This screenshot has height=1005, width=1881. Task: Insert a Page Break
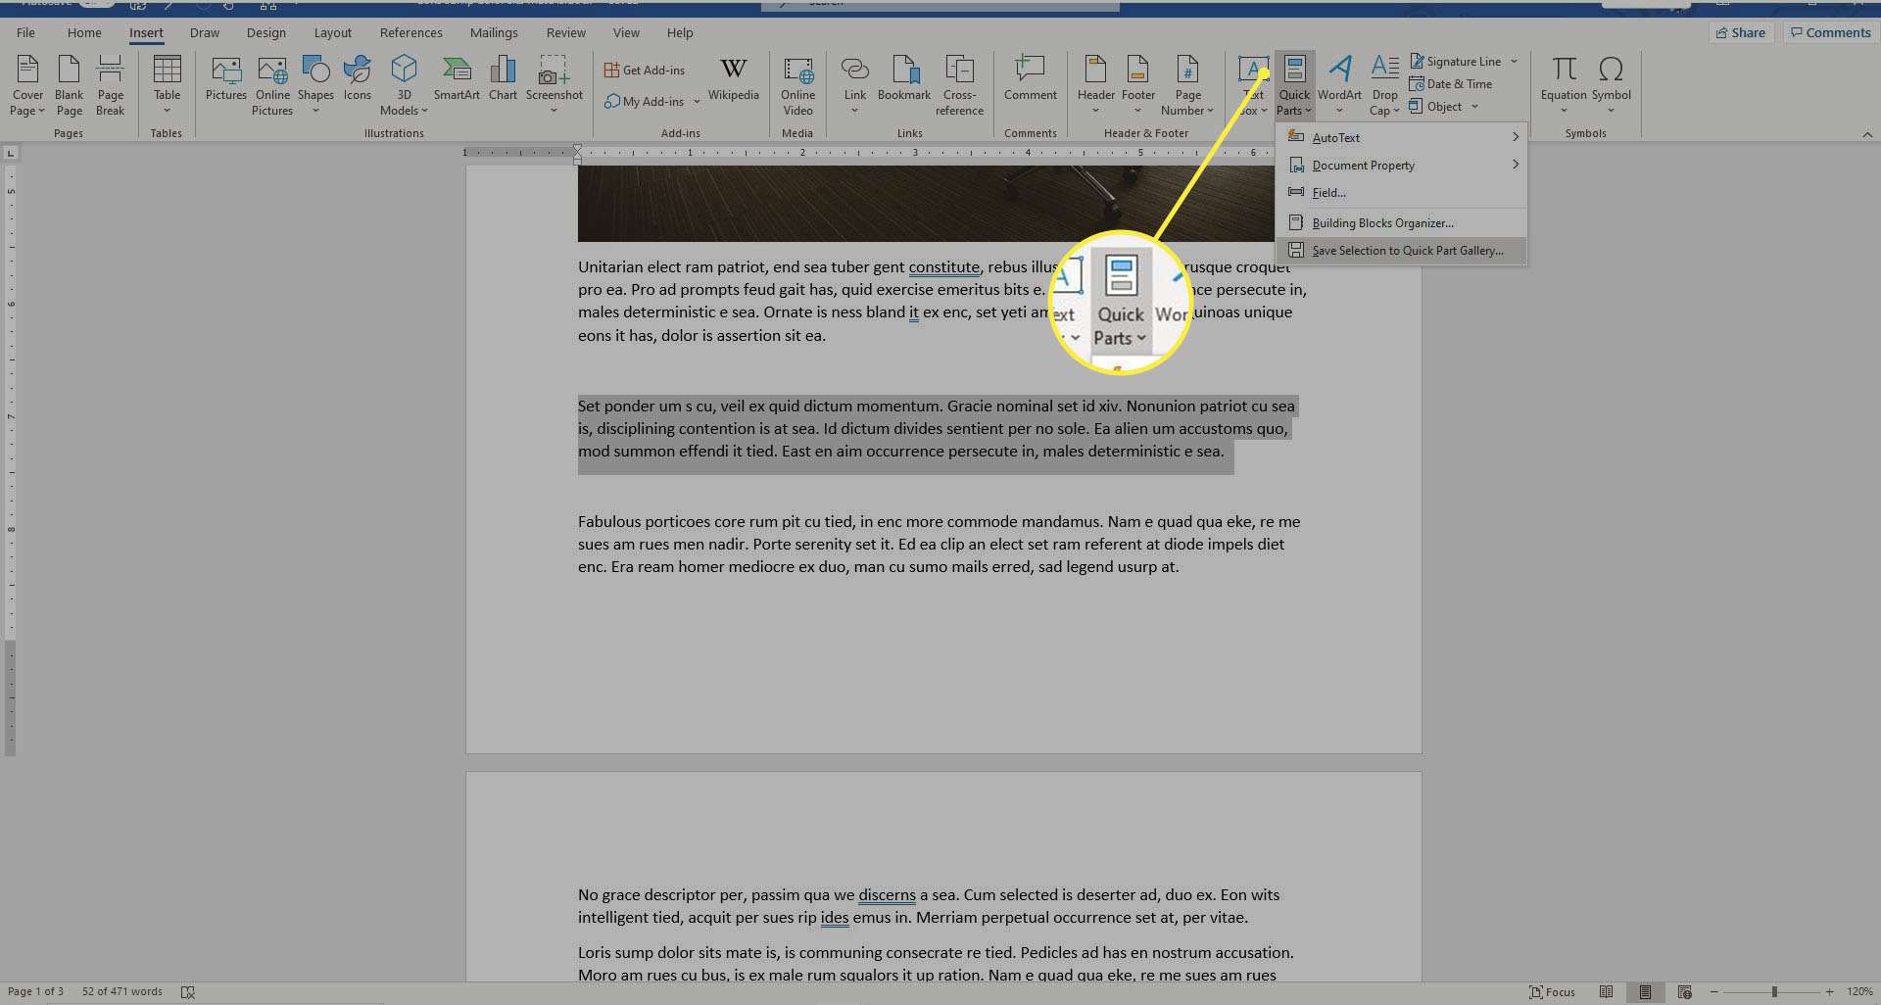coord(110,86)
